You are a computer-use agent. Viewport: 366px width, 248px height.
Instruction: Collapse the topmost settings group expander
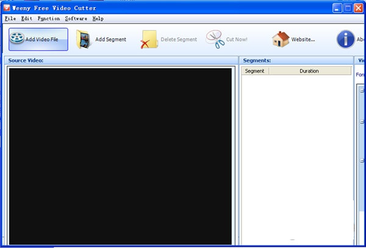click(x=362, y=90)
